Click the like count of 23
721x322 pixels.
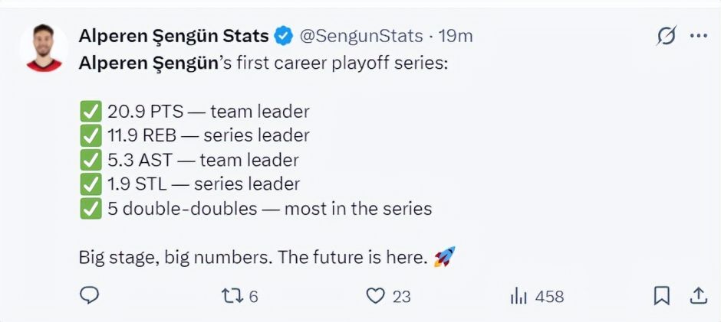pos(402,297)
